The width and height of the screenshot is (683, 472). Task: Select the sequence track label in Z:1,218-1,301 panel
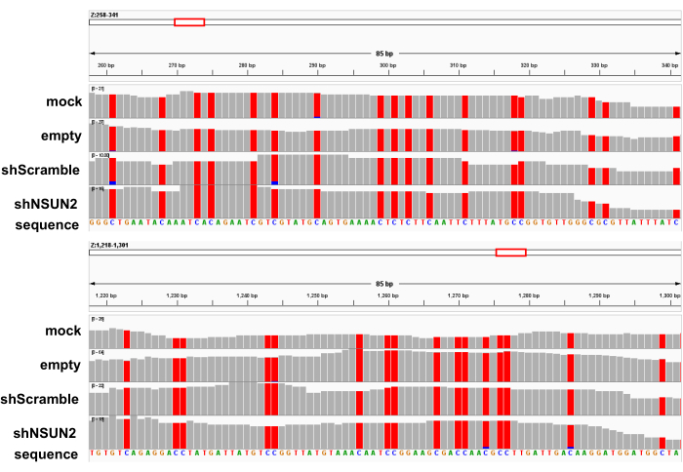(46, 454)
